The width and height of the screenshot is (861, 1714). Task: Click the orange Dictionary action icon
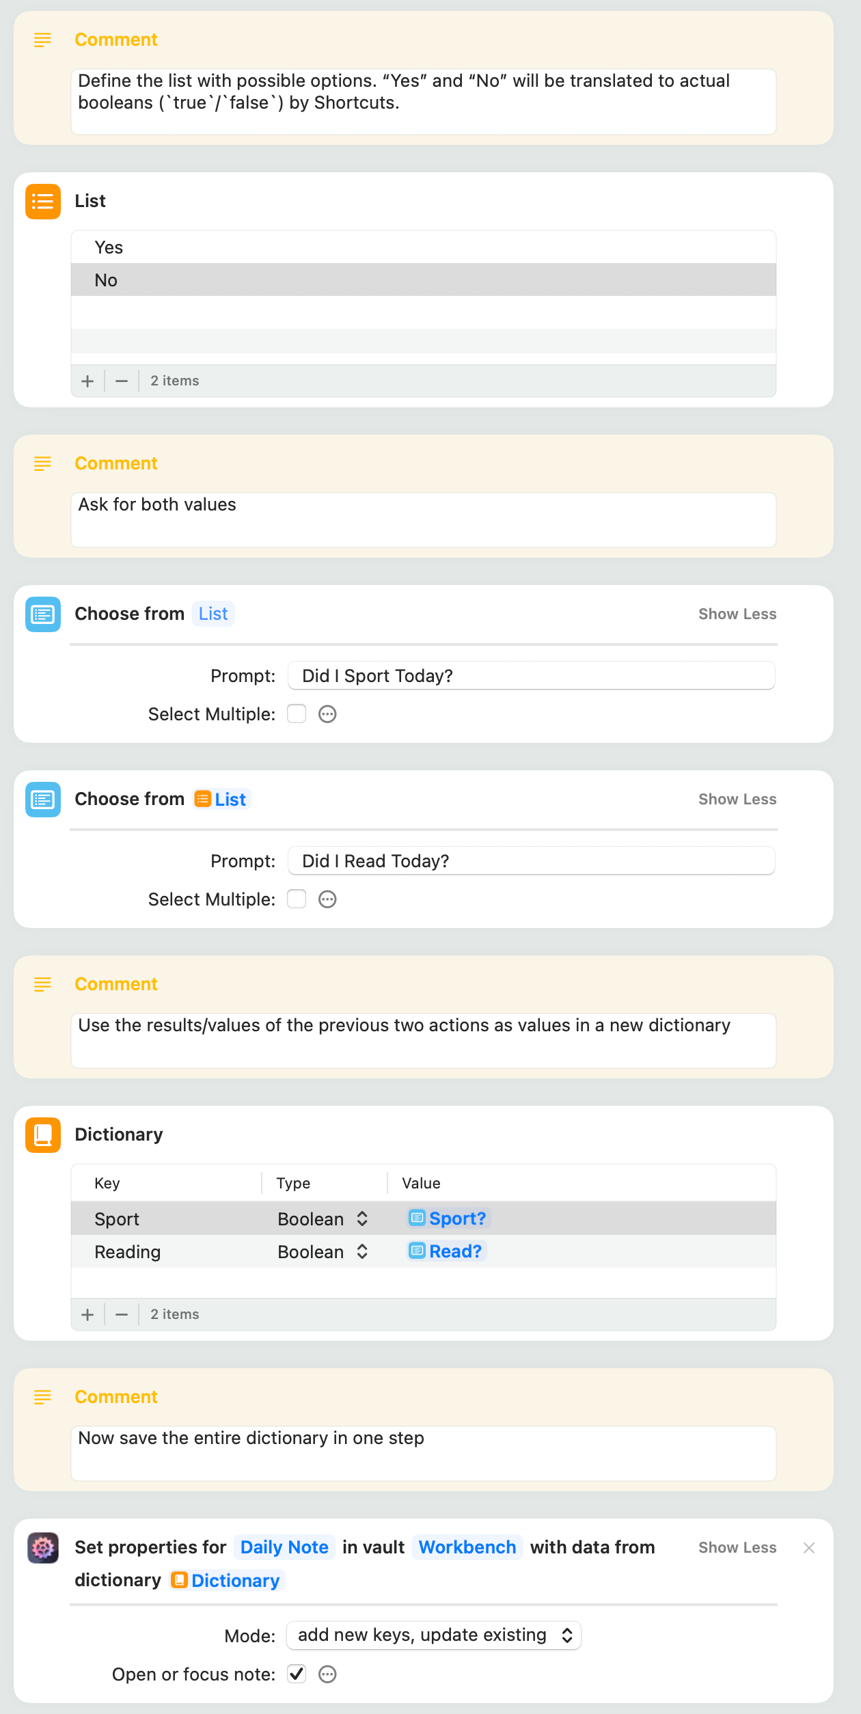42,1135
